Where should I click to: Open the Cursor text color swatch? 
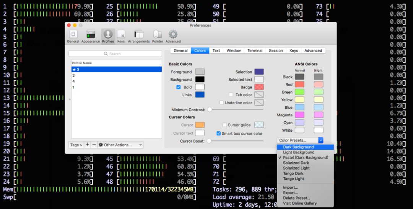tap(200, 133)
